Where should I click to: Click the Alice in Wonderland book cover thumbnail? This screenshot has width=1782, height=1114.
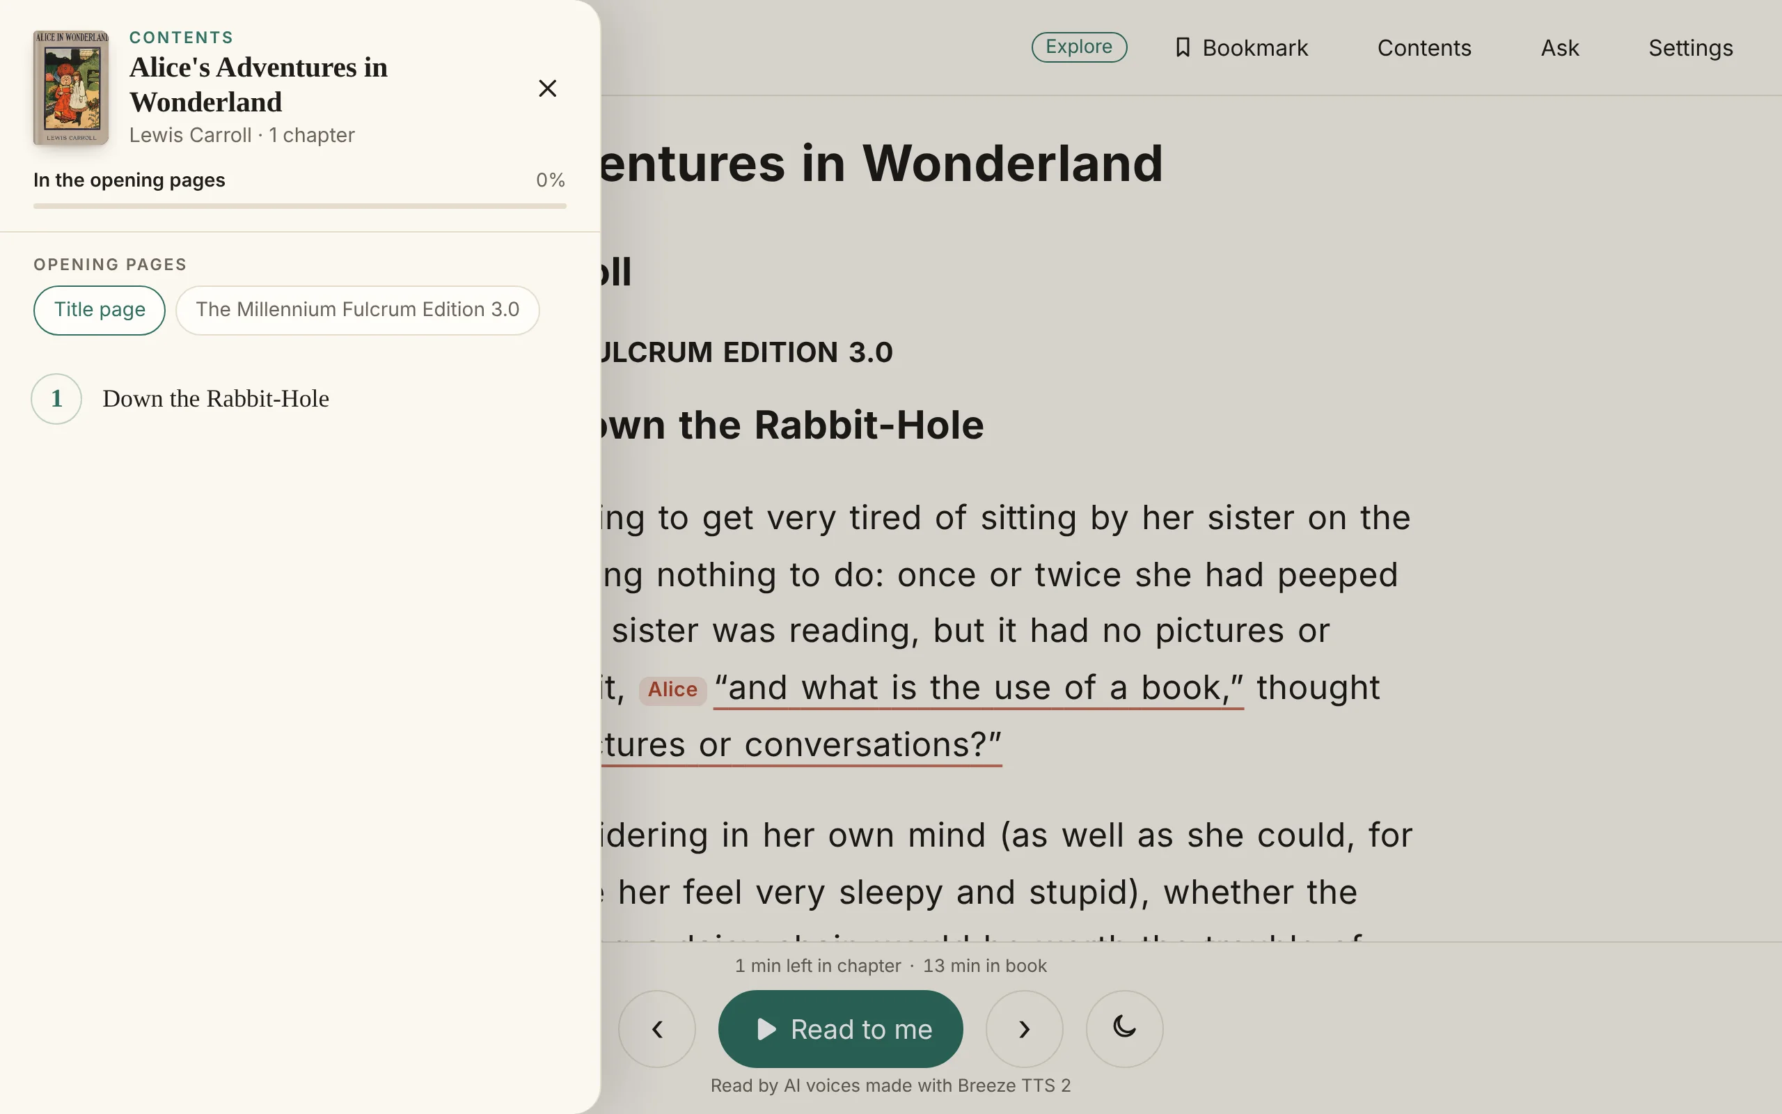point(71,88)
